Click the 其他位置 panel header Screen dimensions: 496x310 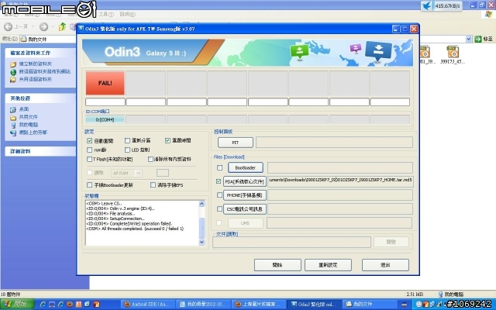(40, 98)
